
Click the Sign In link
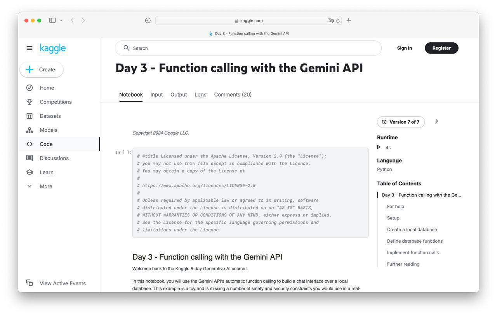pos(404,48)
